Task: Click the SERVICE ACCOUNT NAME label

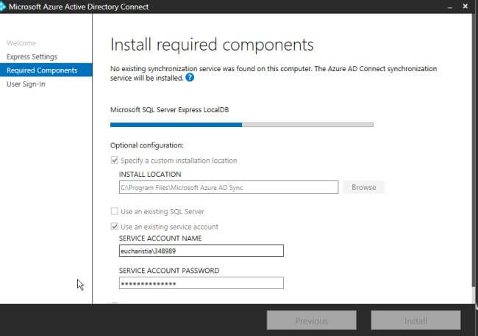Action: tap(160, 238)
